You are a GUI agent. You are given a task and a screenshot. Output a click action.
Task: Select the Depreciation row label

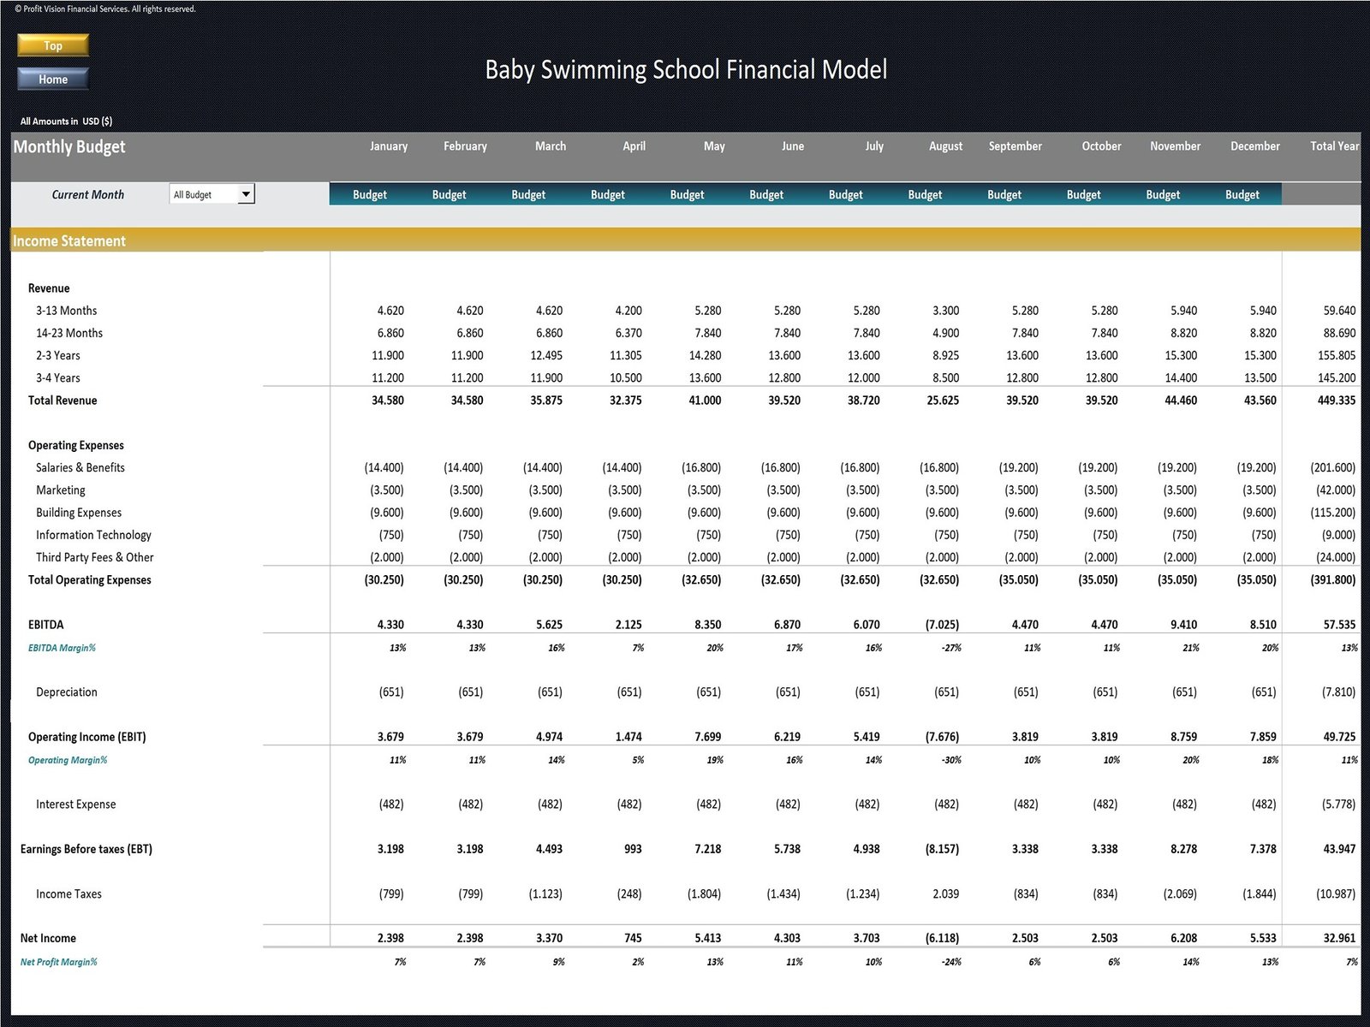click(x=67, y=692)
